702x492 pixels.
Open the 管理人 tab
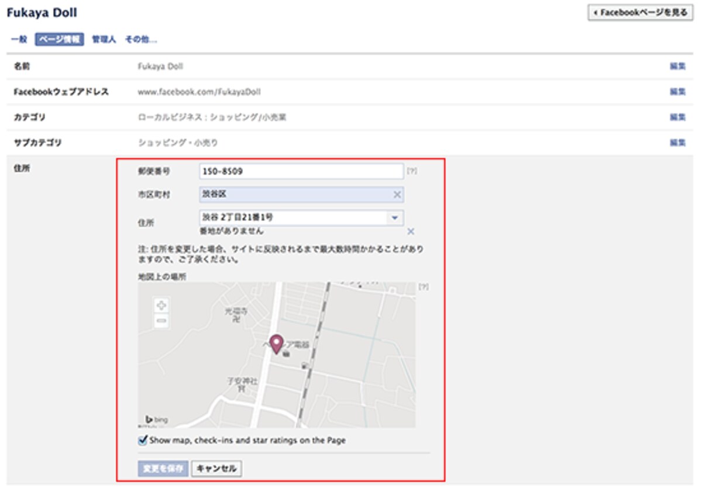pyautogui.click(x=104, y=40)
